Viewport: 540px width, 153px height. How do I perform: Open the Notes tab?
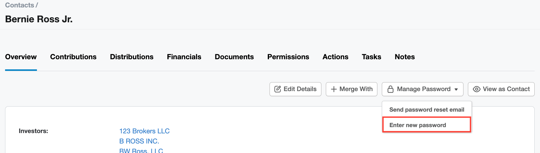tap(404, 57)
